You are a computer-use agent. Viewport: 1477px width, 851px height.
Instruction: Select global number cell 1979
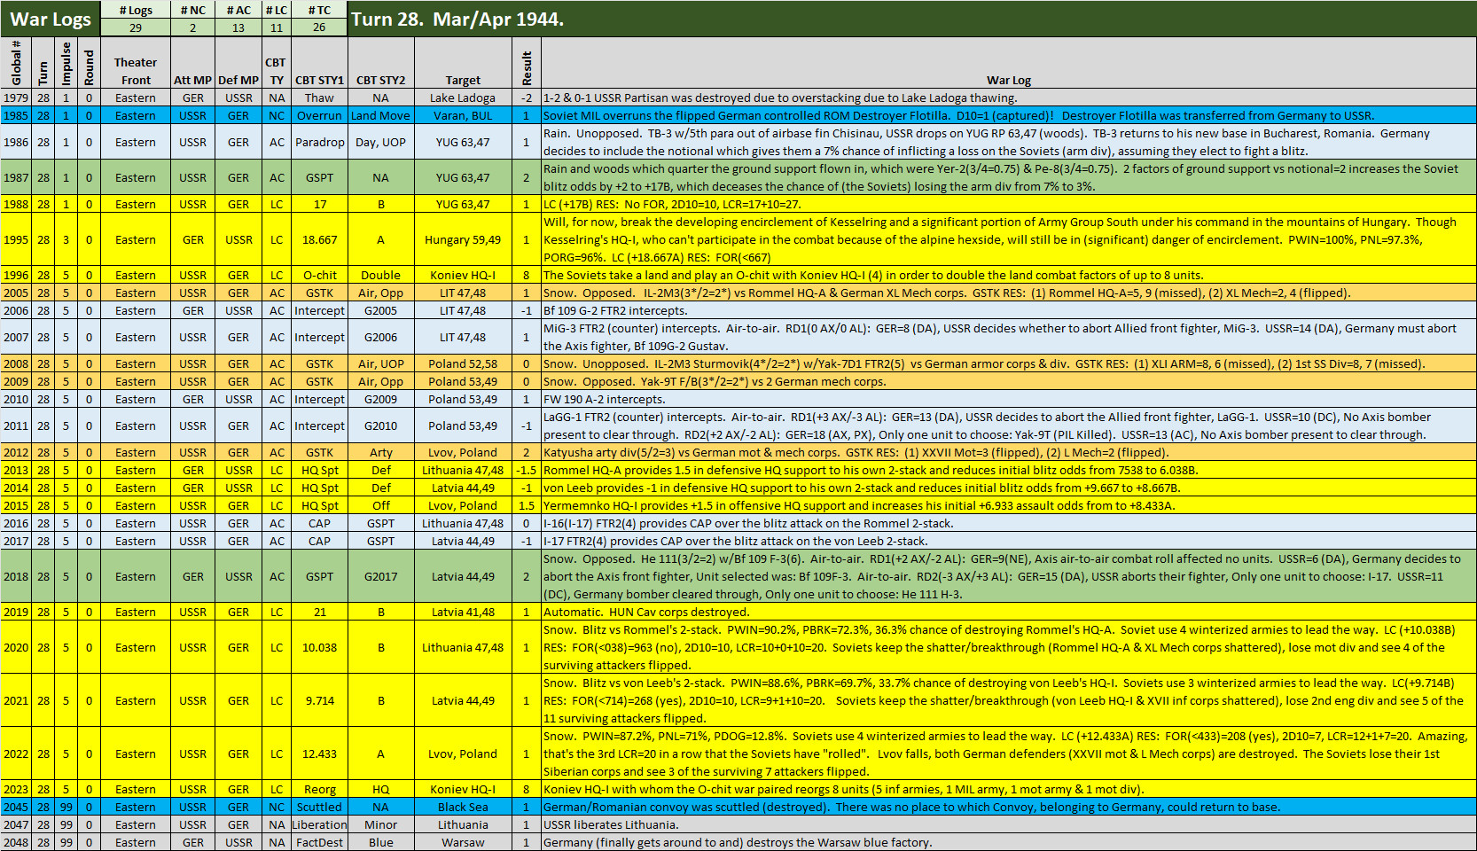[16, 98]
